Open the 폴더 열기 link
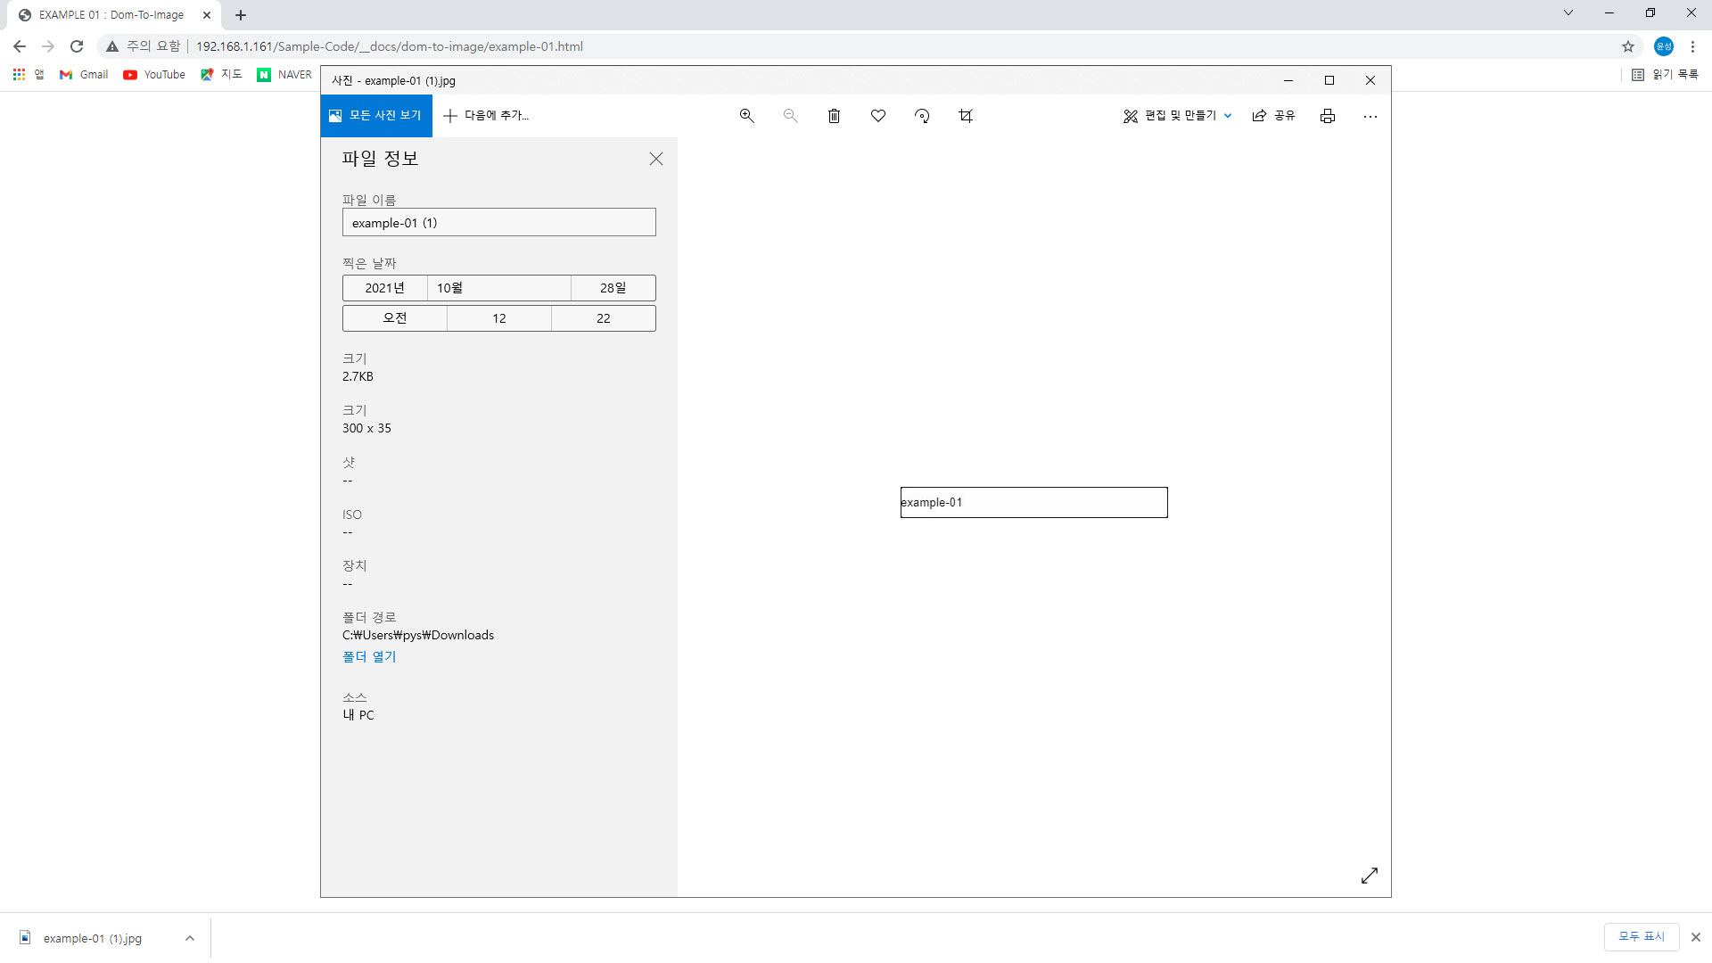 click(369, 656)
